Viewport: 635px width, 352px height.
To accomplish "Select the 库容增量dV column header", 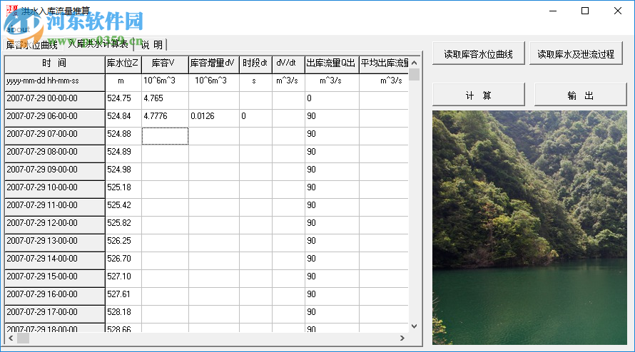I will 214,64.
